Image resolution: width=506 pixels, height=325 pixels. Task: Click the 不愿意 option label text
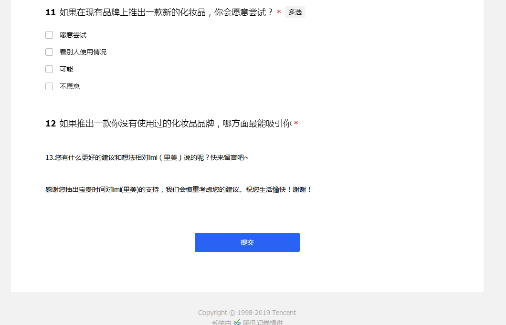click(x=70, y=87)
